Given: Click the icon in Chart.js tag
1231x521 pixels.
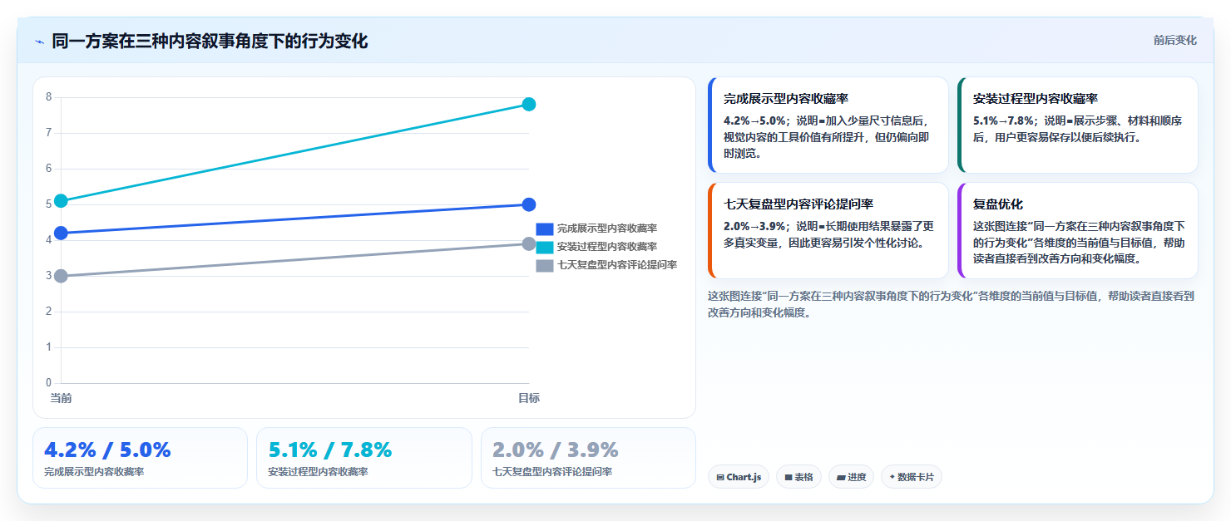Looking at the screenshot, I should (720, 478).
